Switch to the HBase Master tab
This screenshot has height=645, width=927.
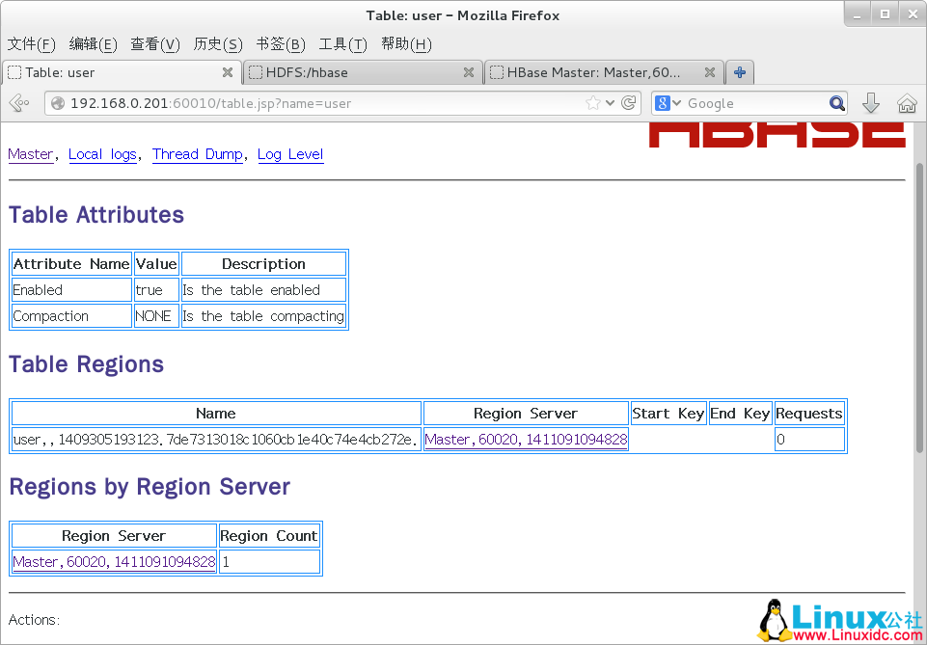(593, 71)
